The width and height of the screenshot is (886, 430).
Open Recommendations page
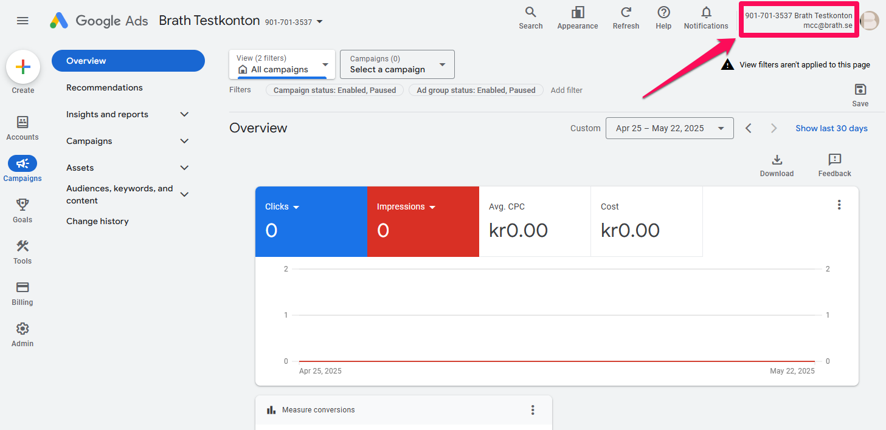(x=105, y=87)
